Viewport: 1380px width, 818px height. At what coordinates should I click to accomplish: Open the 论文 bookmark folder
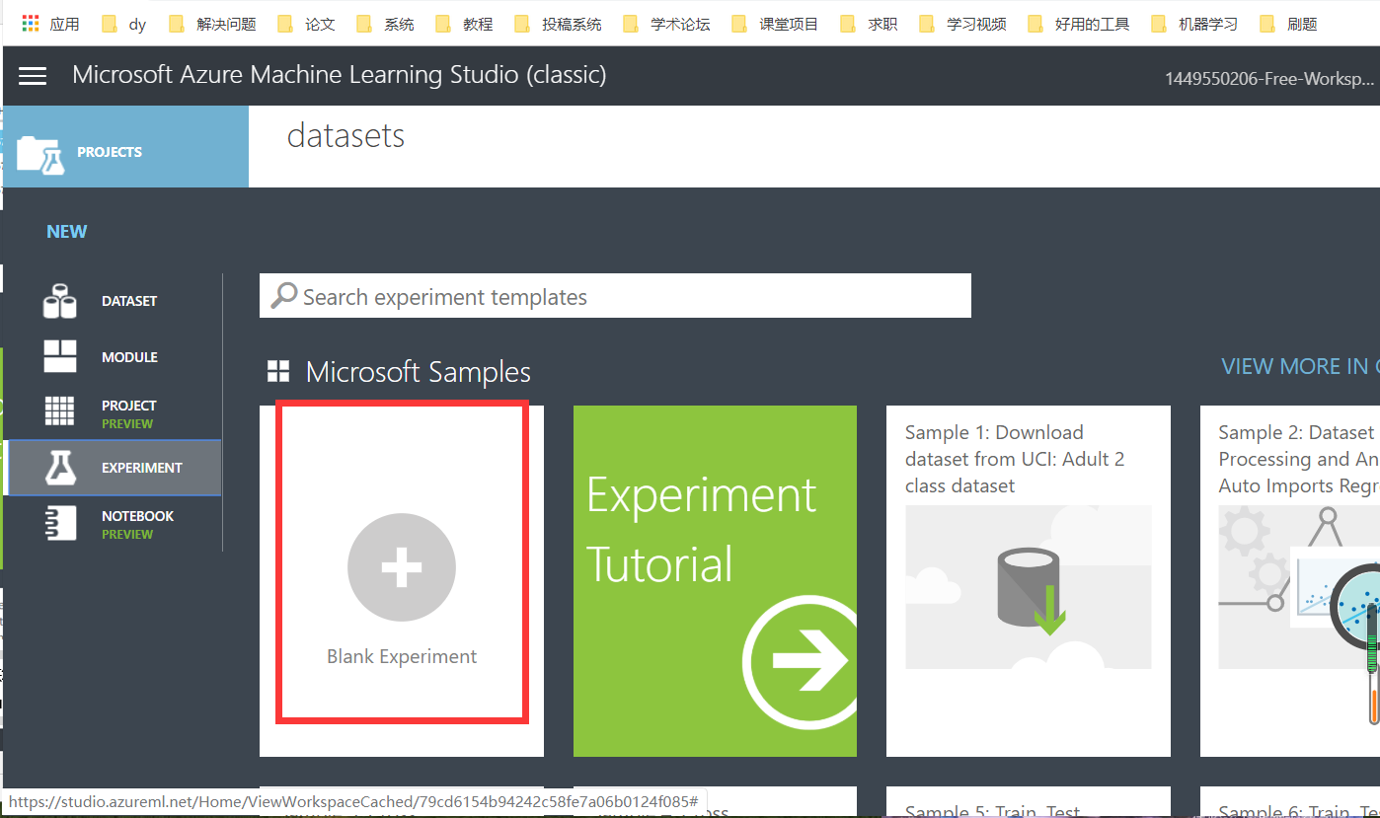(306, 24)
